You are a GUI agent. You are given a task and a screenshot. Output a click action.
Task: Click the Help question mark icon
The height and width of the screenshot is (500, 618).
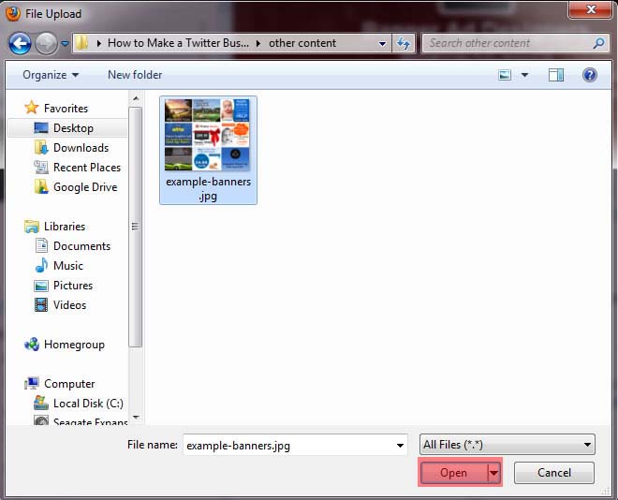click(x=590, y=75)
